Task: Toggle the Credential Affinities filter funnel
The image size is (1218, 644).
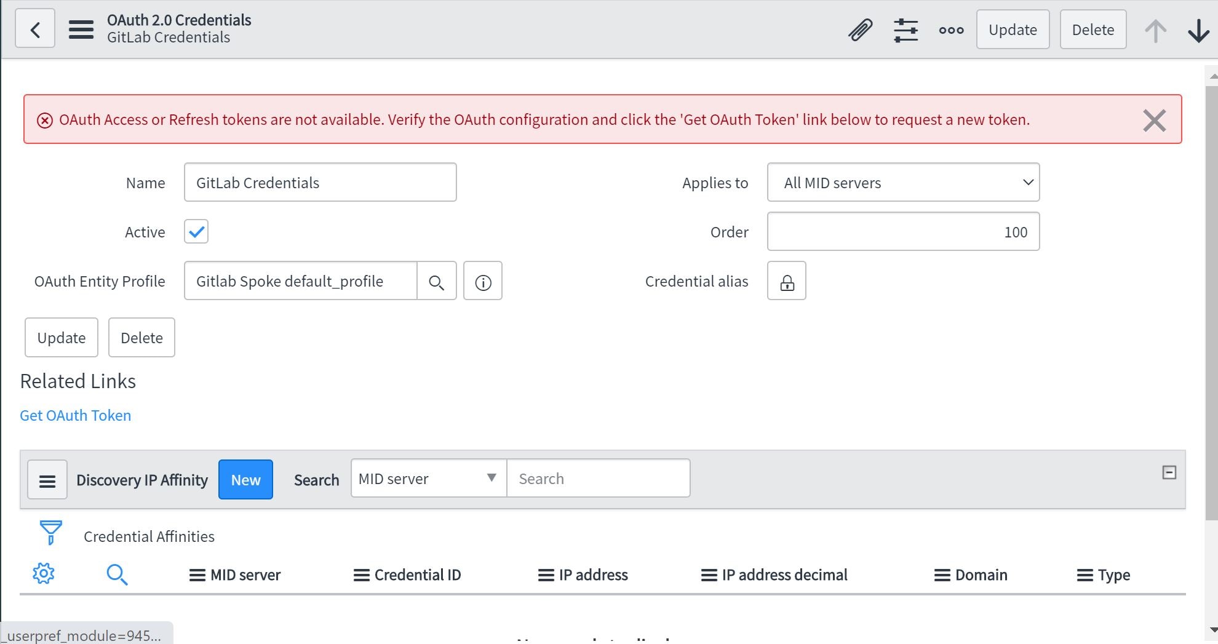Action: pyautogui.click(x=50, y=533)
